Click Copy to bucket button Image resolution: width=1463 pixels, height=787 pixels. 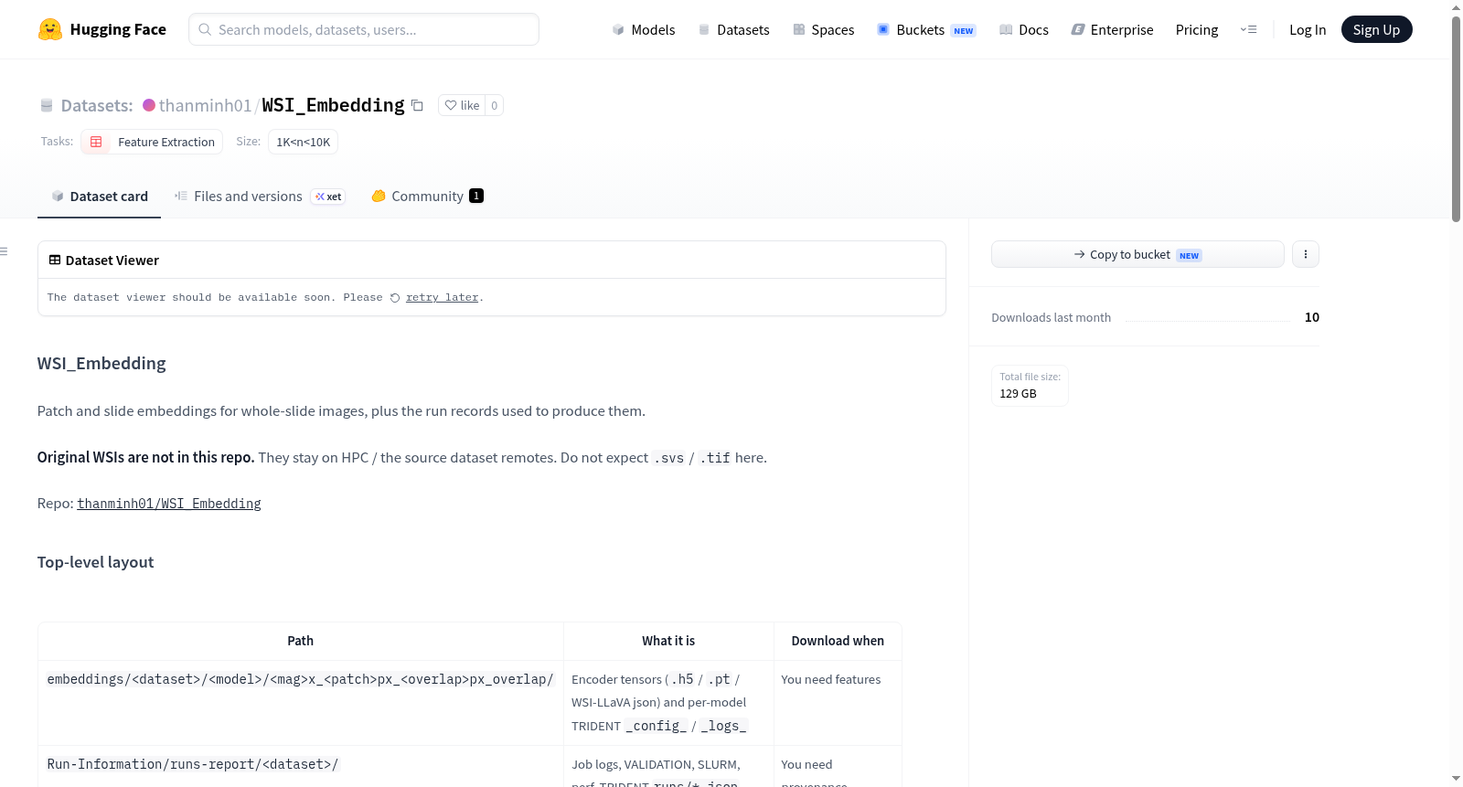point(1137,254)
